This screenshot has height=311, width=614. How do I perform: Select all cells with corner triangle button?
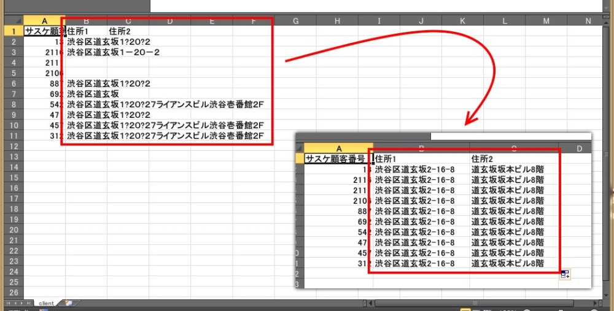pyautogui.click(x=14, y=20)
